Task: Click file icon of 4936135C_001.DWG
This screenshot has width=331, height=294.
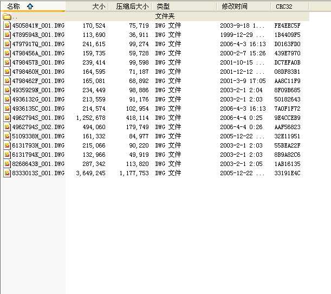Action: pyautogui.click(x=7, y=109)
